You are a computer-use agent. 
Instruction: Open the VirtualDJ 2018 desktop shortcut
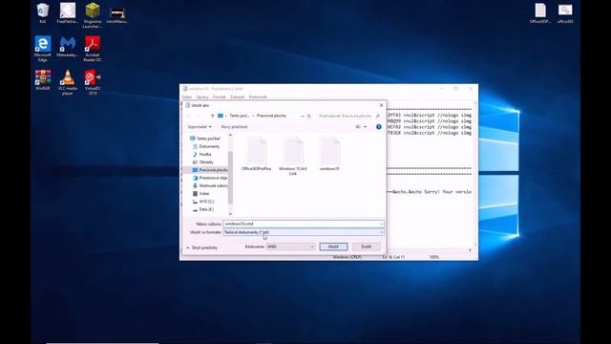point(93,82)
